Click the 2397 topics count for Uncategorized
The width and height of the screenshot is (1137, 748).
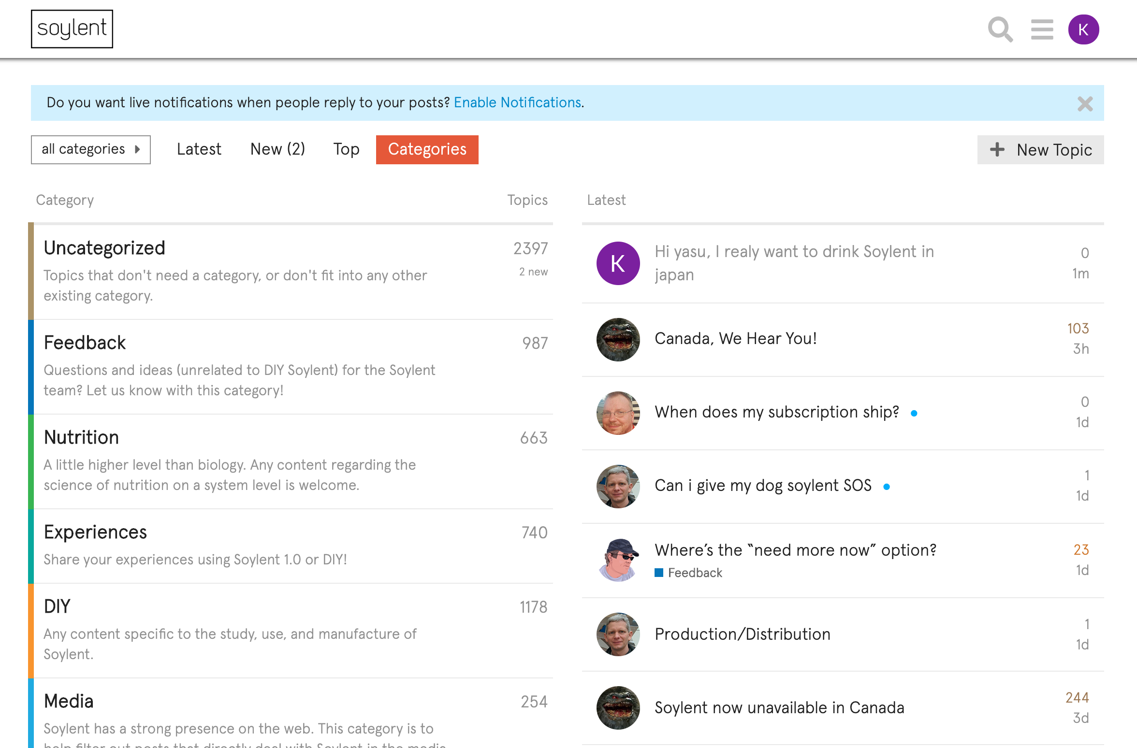click(x=530, y=248)
